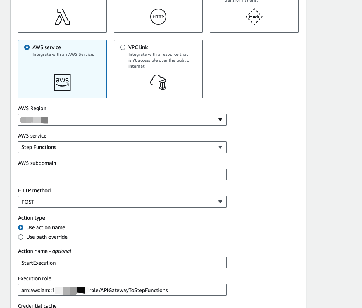Image resolution: width=362 pixels, height=308 pixels.
Task: Click the 'HTTP method' label
Action: click(34, 190)
